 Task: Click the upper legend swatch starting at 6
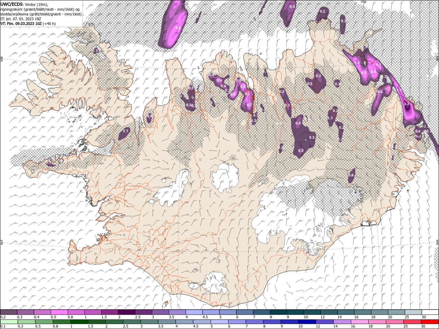coord(245,312)
